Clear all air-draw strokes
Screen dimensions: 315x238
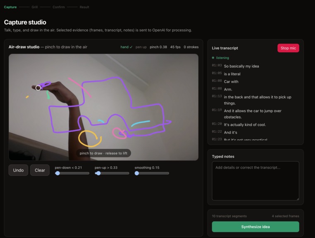click(x=40, y=170)
